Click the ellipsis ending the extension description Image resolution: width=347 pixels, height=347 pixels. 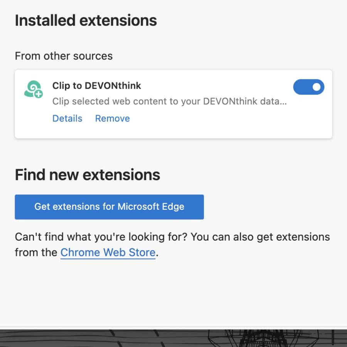click(283, 102)
